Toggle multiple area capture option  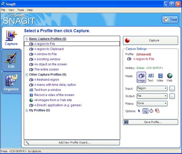[157, 111]
